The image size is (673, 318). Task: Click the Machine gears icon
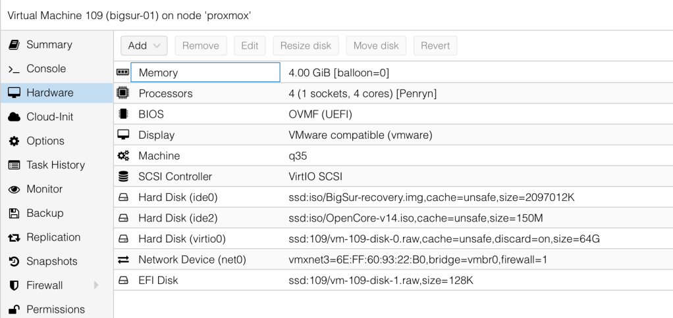click(x=122, y=156)
